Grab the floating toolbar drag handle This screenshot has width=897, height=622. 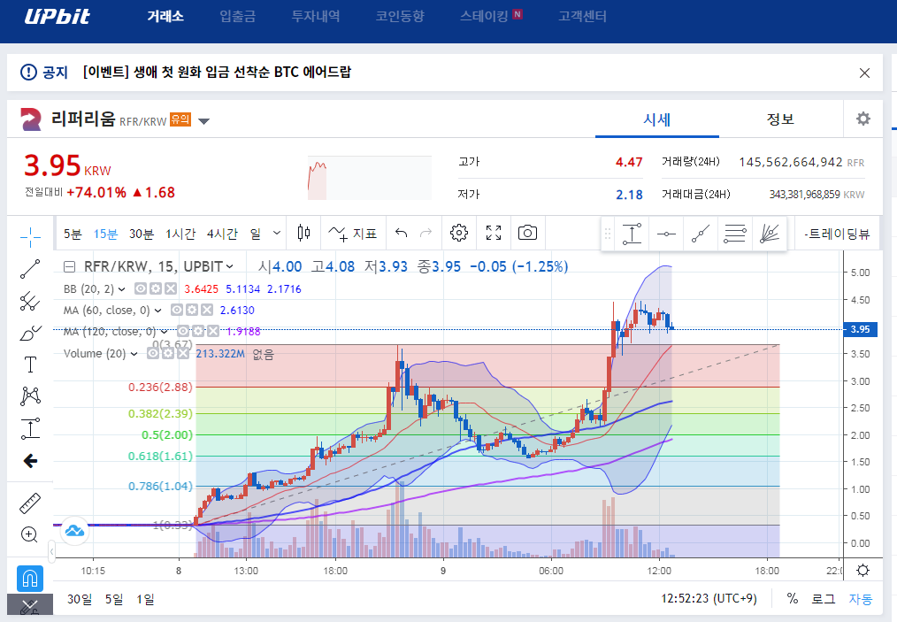pos(608,234)
